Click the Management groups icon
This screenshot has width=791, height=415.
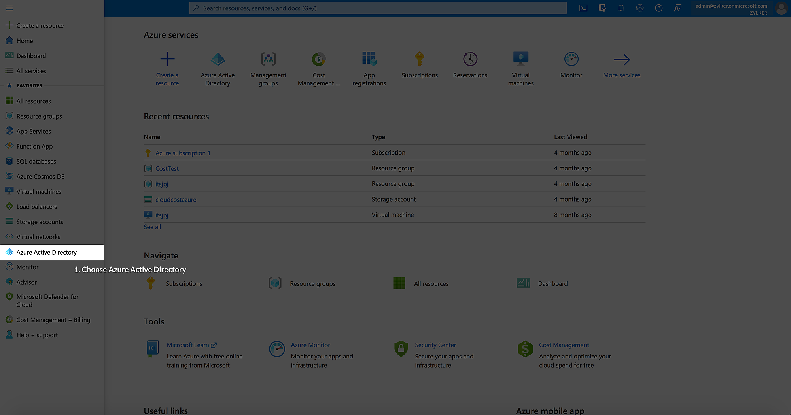pyautogui.click(x=268, y=59)
